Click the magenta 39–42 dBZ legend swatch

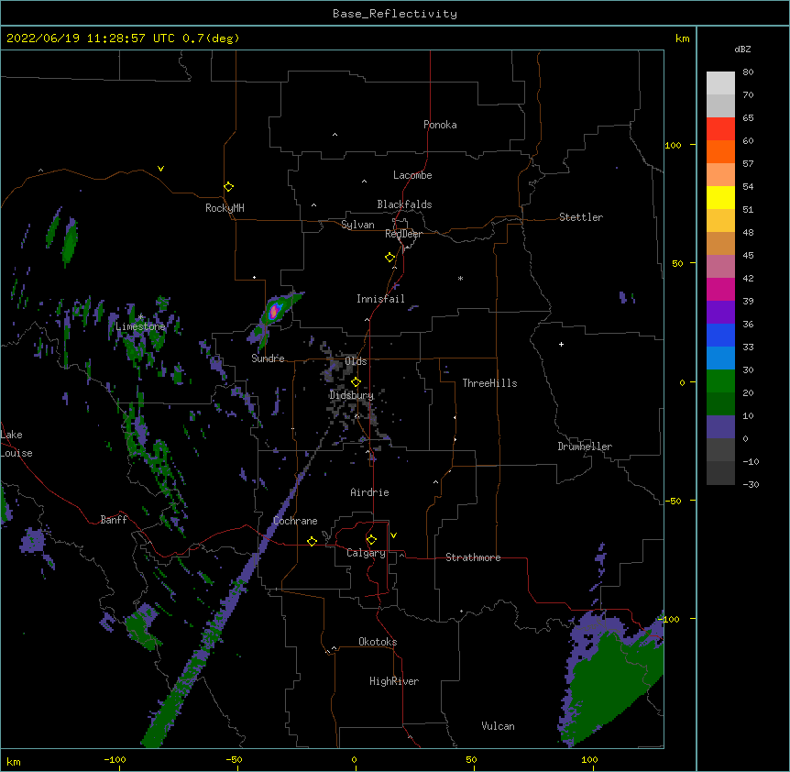tap(720, 289)
